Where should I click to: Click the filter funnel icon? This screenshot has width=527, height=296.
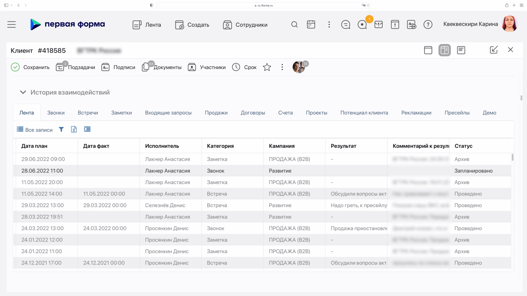coord(61,129)
